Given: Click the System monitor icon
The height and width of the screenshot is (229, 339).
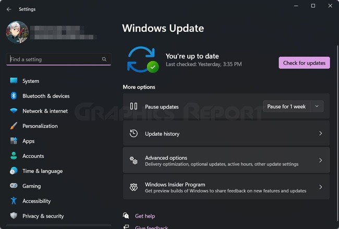Looking at the screenshot, I should click(14, 81).
